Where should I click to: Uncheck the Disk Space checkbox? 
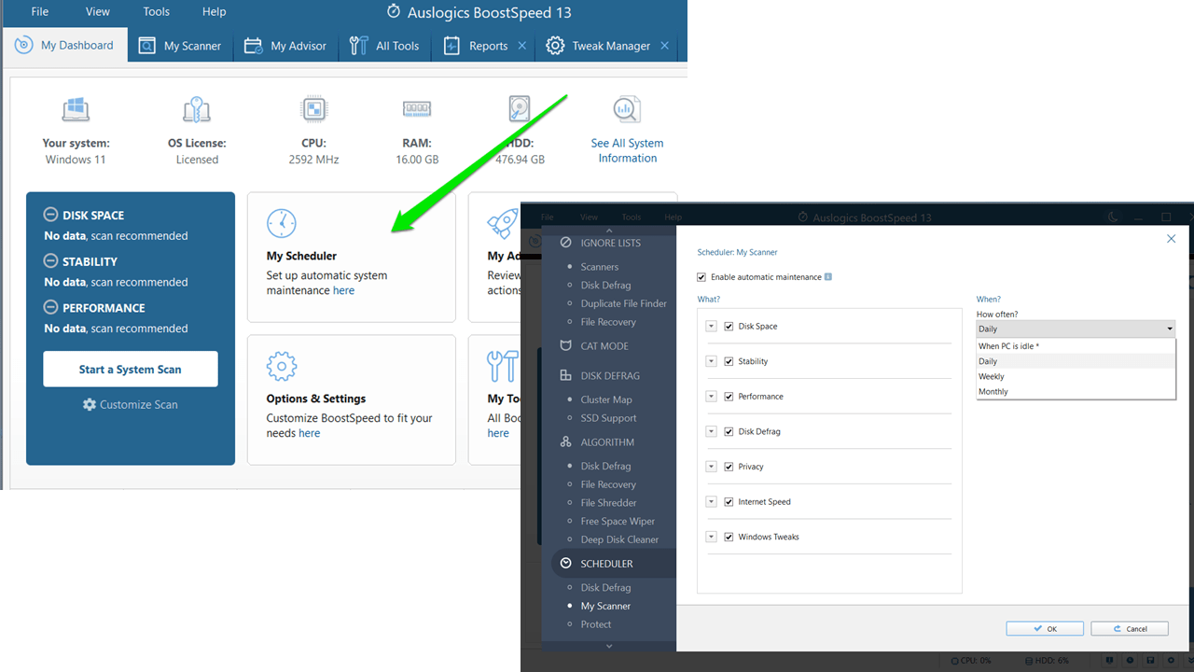(x=729, y=327)
